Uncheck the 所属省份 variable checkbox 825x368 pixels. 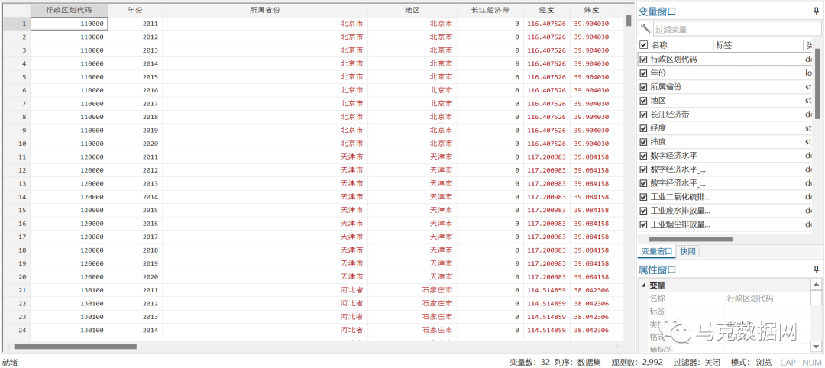coord(643,87)
